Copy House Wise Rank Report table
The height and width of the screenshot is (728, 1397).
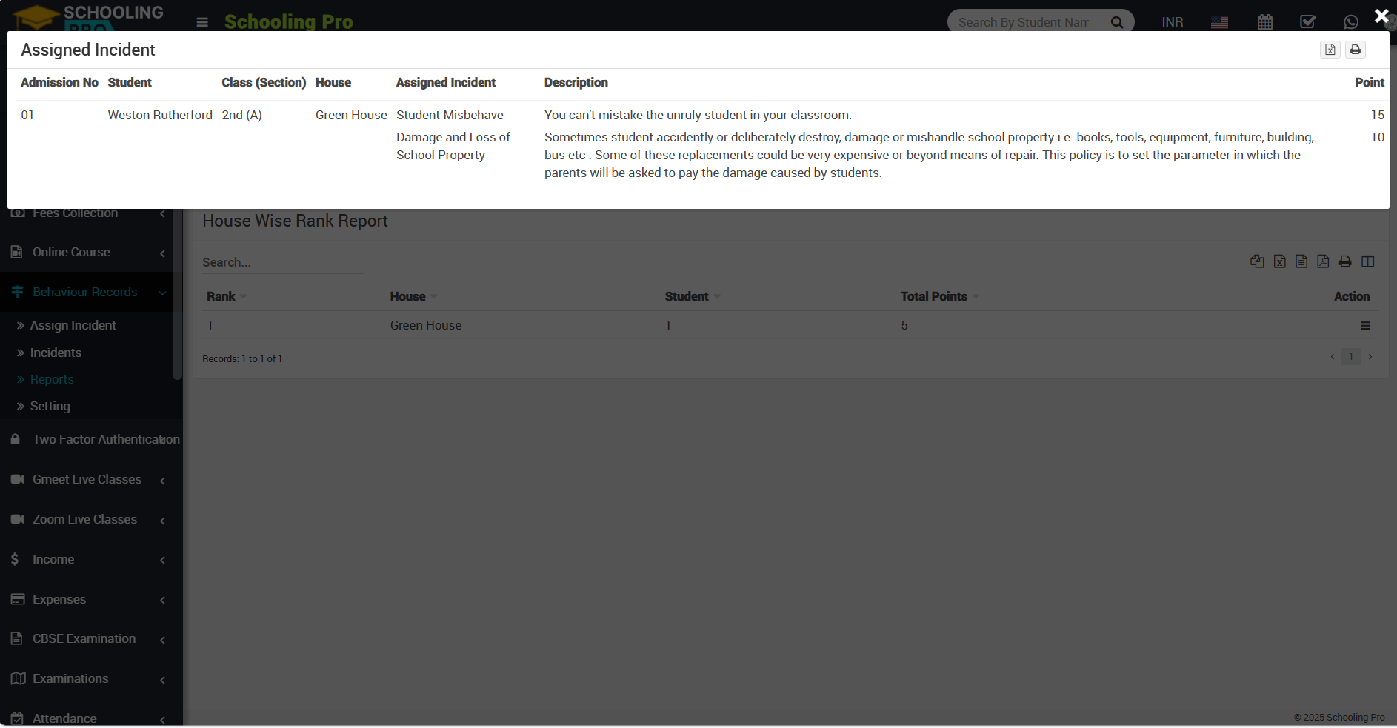click(x=1257, y=261)
